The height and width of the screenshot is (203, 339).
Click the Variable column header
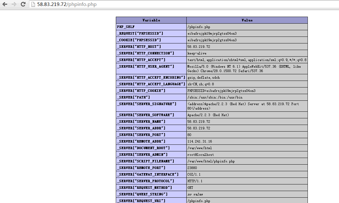click(151, 20)
